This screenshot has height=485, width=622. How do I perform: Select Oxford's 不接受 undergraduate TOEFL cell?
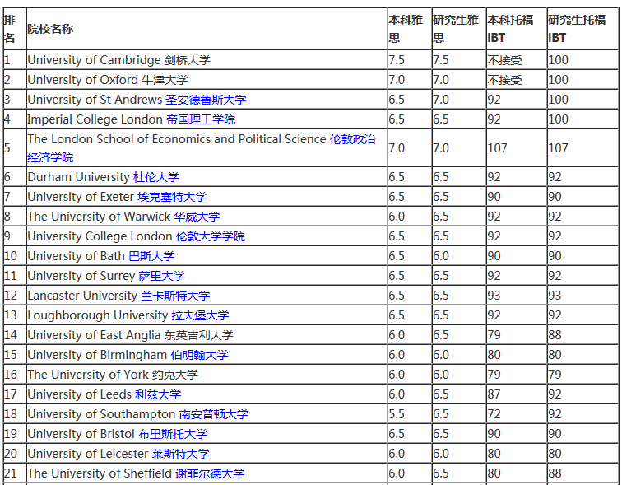(x=517, y=80)
